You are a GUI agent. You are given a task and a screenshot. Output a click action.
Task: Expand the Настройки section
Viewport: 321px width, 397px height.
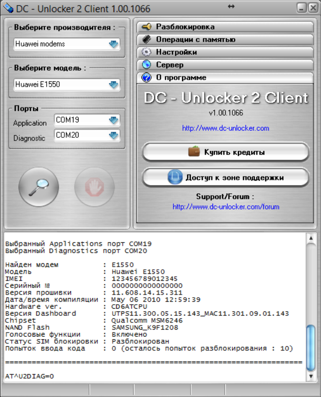(225, 52)
